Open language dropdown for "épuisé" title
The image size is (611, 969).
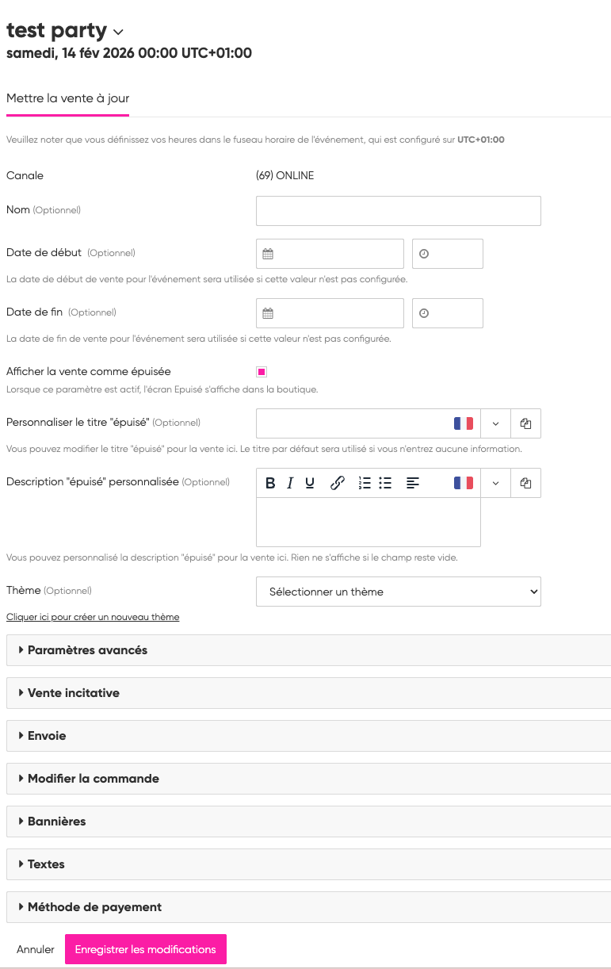click(495, 423)
